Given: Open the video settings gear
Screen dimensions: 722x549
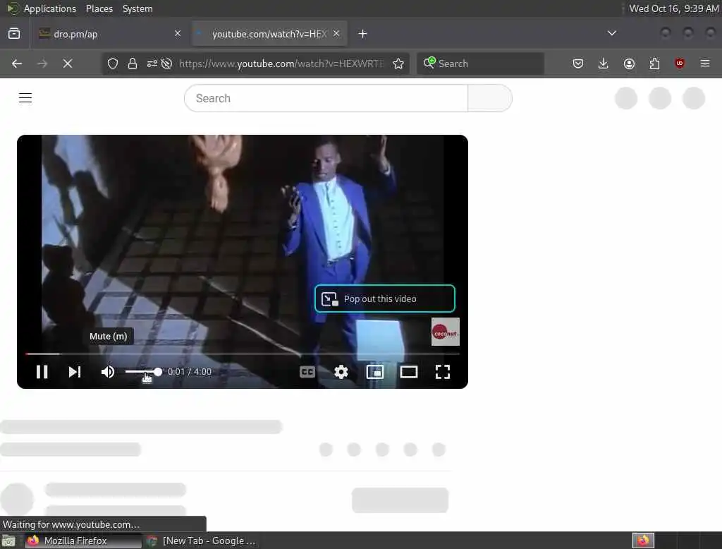Looking at the screenshot, I should (x=341, y=372).
